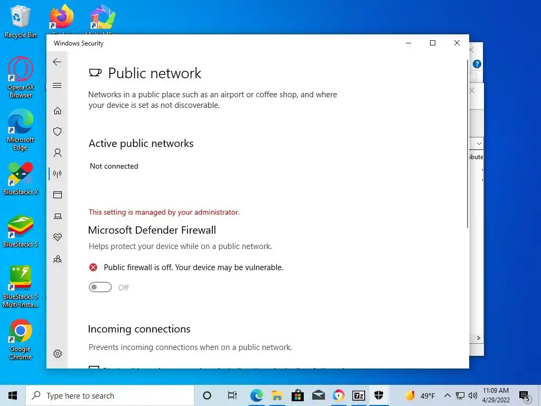
Task: Open Task View on taskbar
Action: 232,395
